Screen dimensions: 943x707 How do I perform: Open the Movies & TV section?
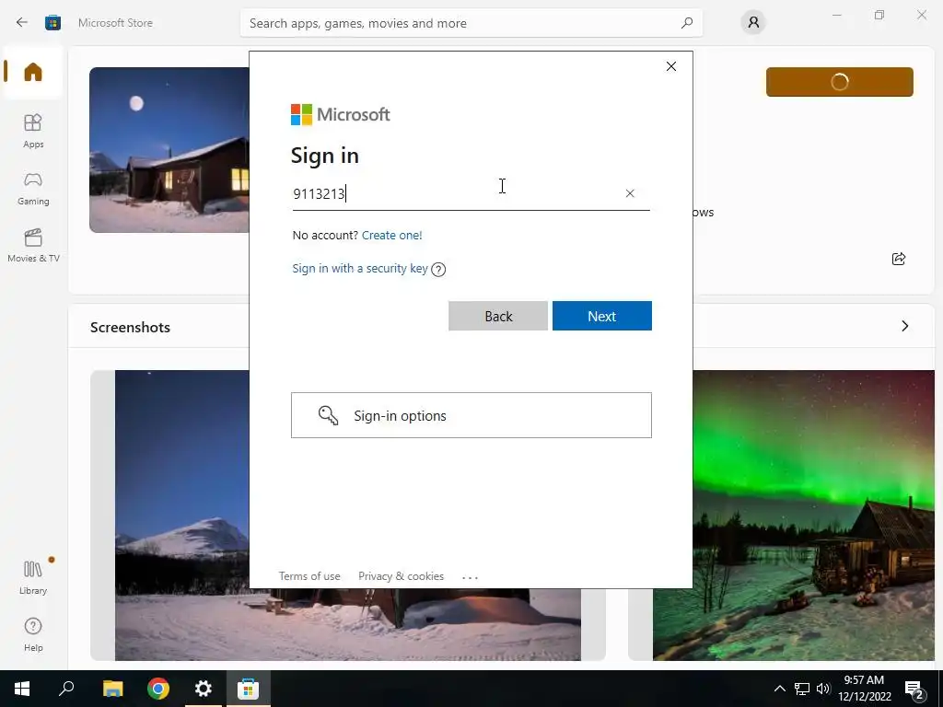[x=33, y=245]
